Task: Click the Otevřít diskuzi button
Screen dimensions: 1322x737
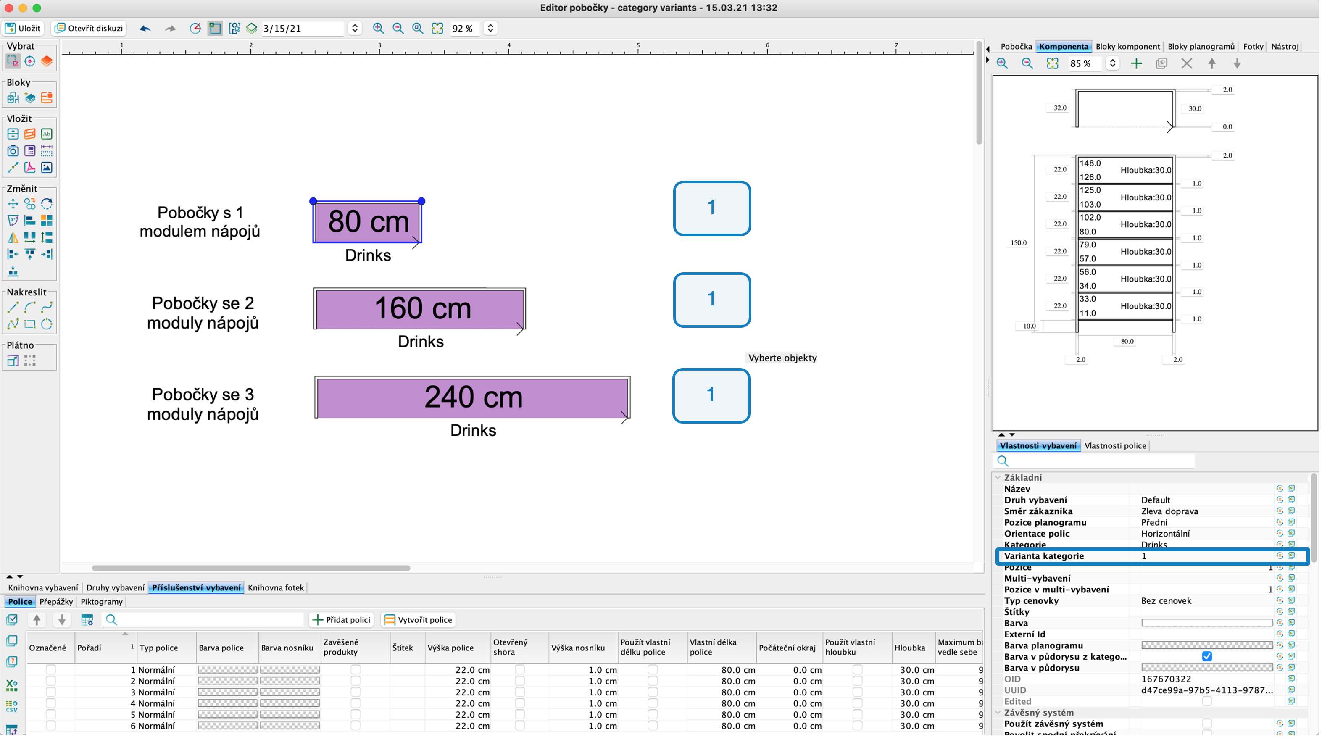Action: pos(90,28)
